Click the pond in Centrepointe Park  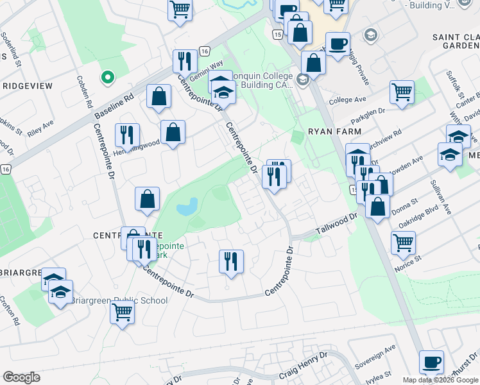click(187, 207)
